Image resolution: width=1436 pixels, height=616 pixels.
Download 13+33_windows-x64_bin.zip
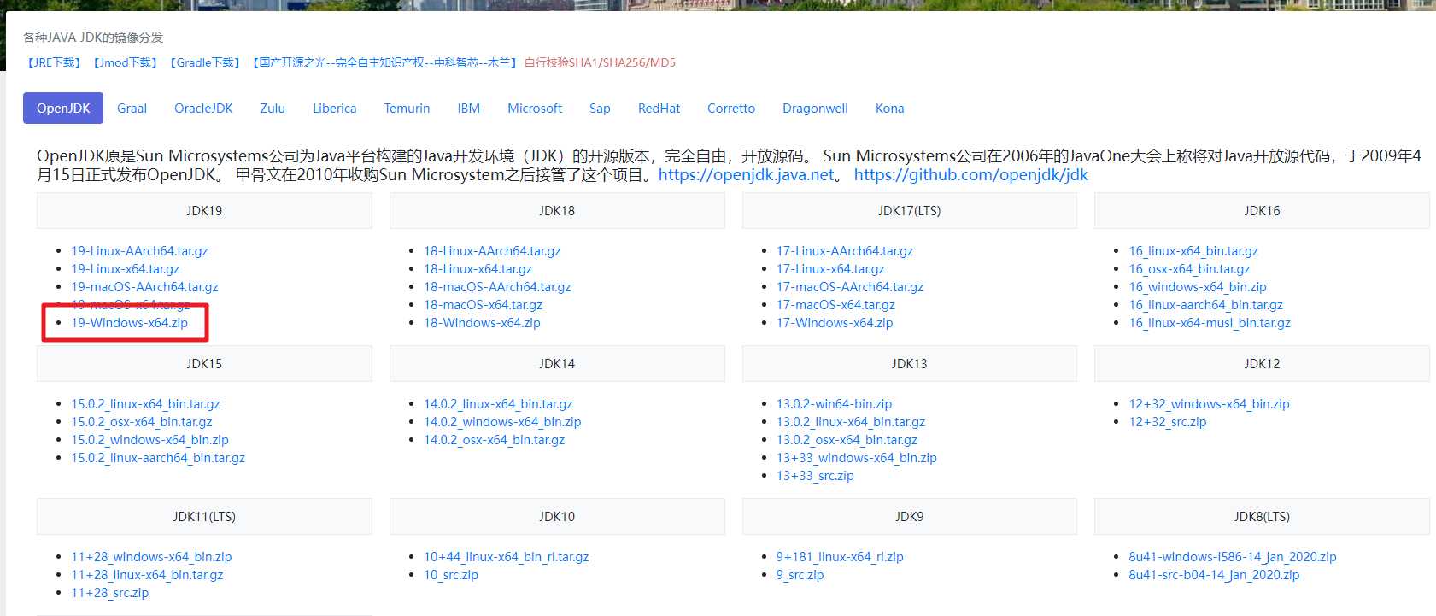click(857, 458)
